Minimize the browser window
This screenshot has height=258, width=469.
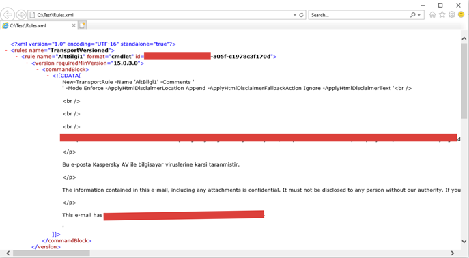pos(423,5)
